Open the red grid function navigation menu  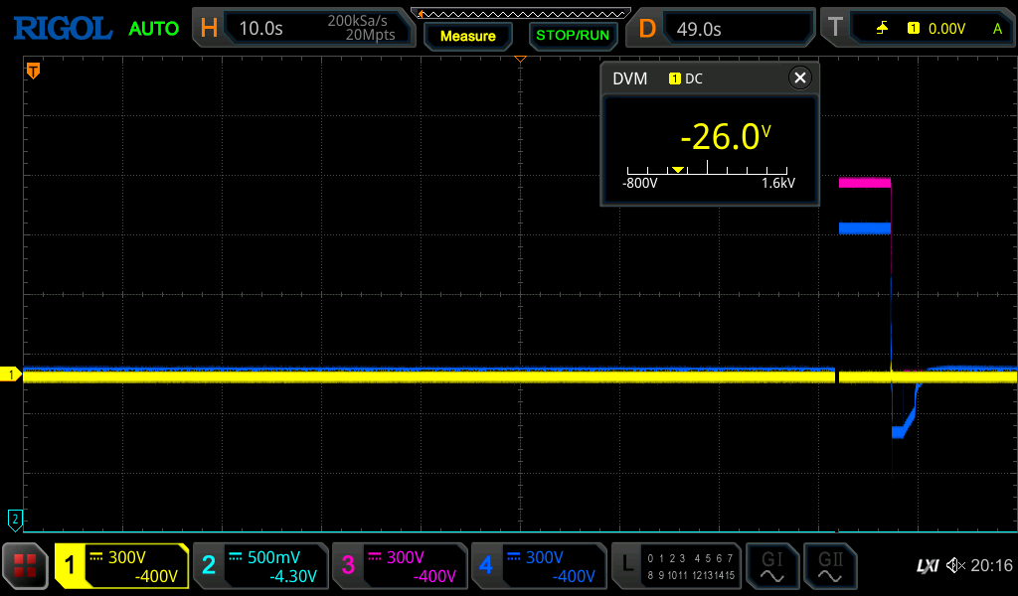point(25,566)
